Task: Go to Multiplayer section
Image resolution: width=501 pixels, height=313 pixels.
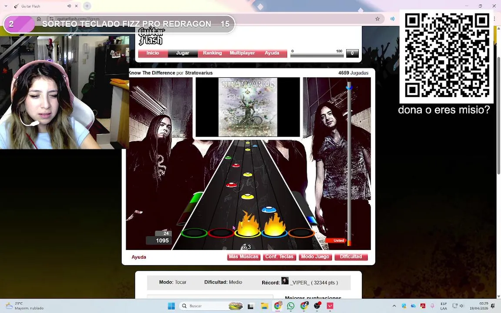Action: [242, 53]
